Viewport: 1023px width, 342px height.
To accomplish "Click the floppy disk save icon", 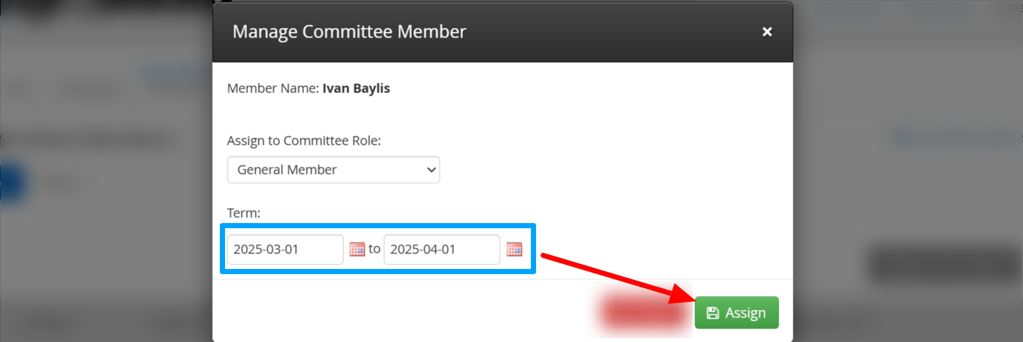I will coord(713,313).
